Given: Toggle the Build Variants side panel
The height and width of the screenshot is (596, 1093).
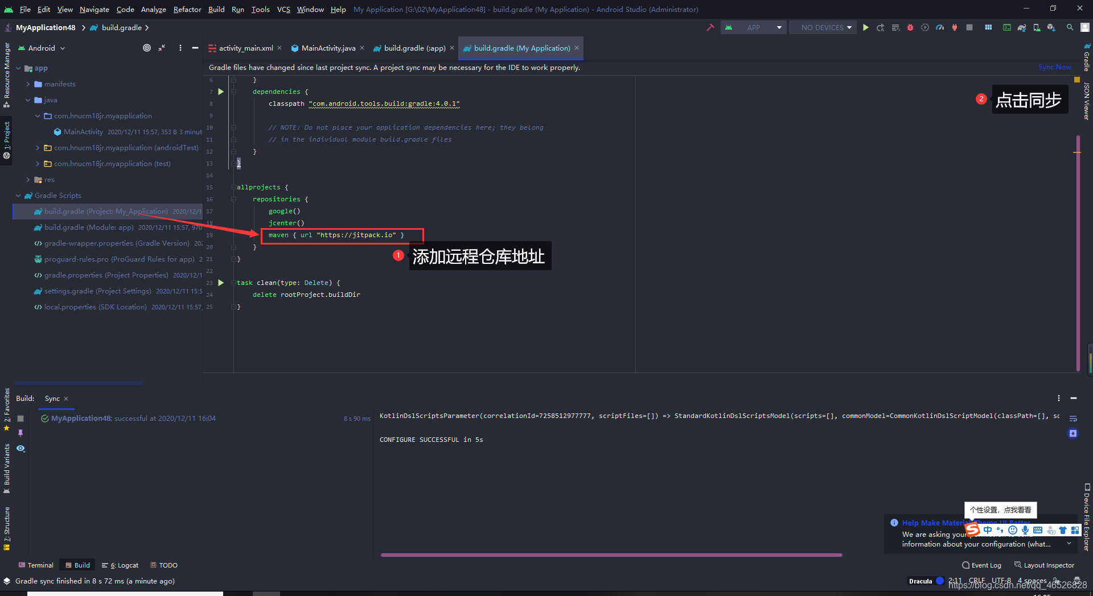Looking at the screenshot, I should [6, 469].
